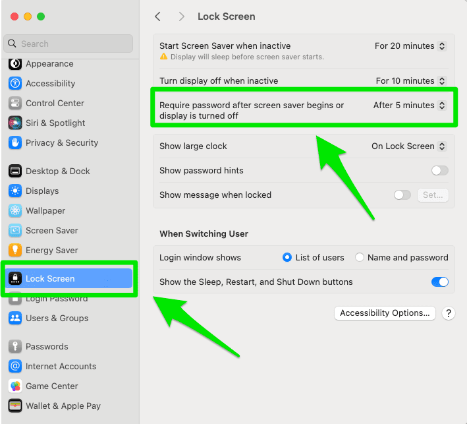Open the Users & Groups pane
467x424 pixels.
tap(57, 318)
